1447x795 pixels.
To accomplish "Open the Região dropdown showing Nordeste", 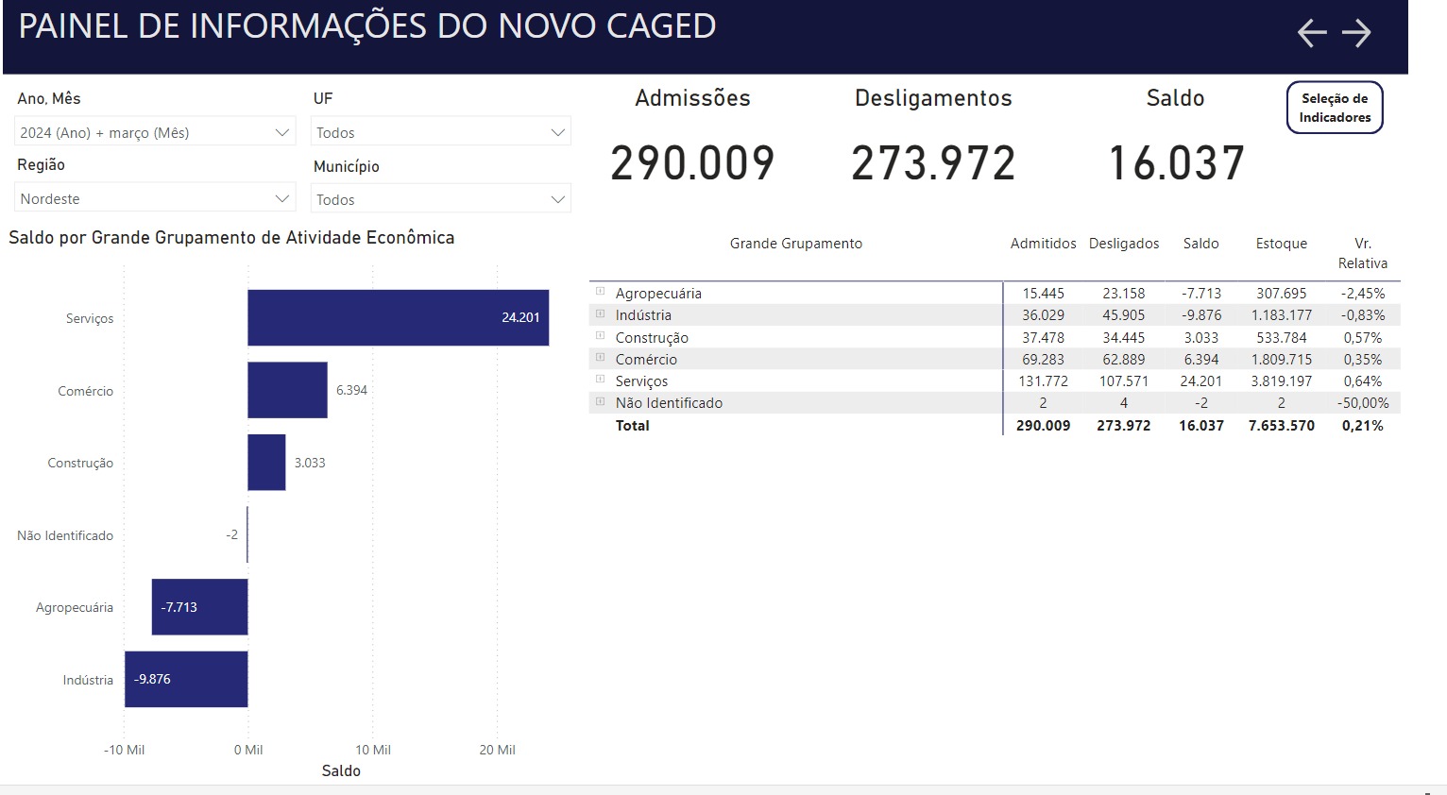I will click(x=155, y=198).
